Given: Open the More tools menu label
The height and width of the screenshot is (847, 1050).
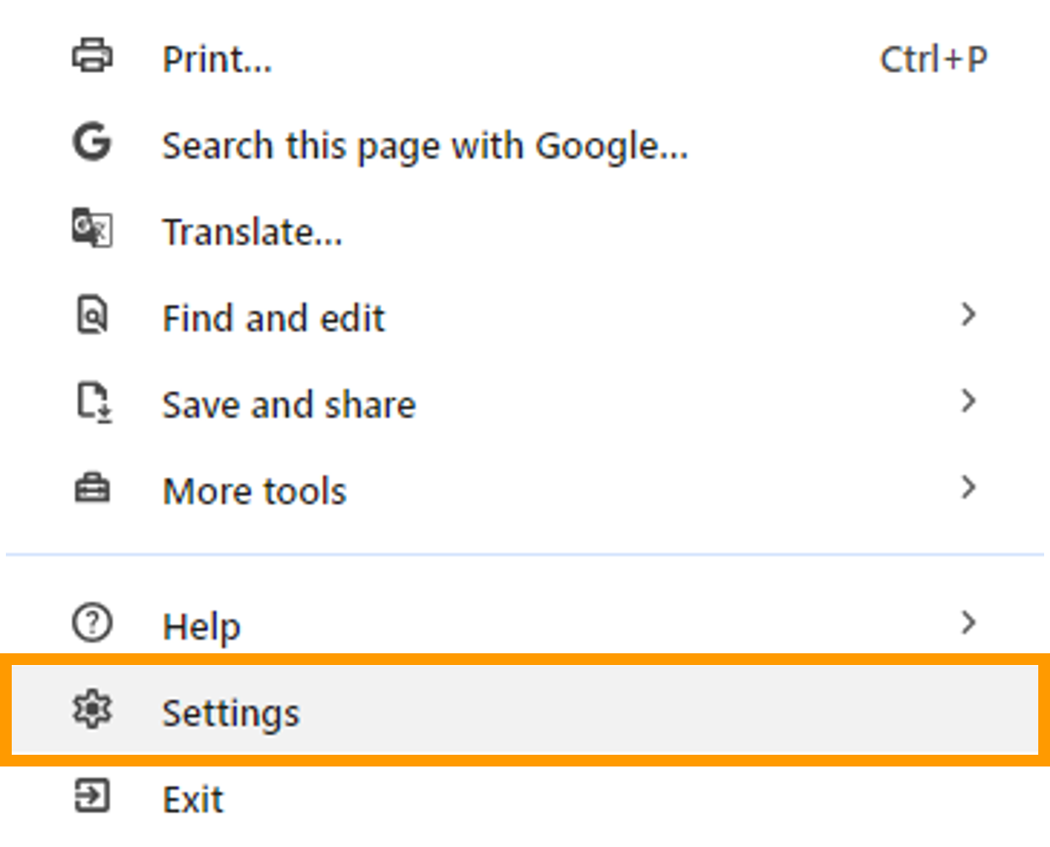Looking at the screenshot, I should tap(254, 491).
